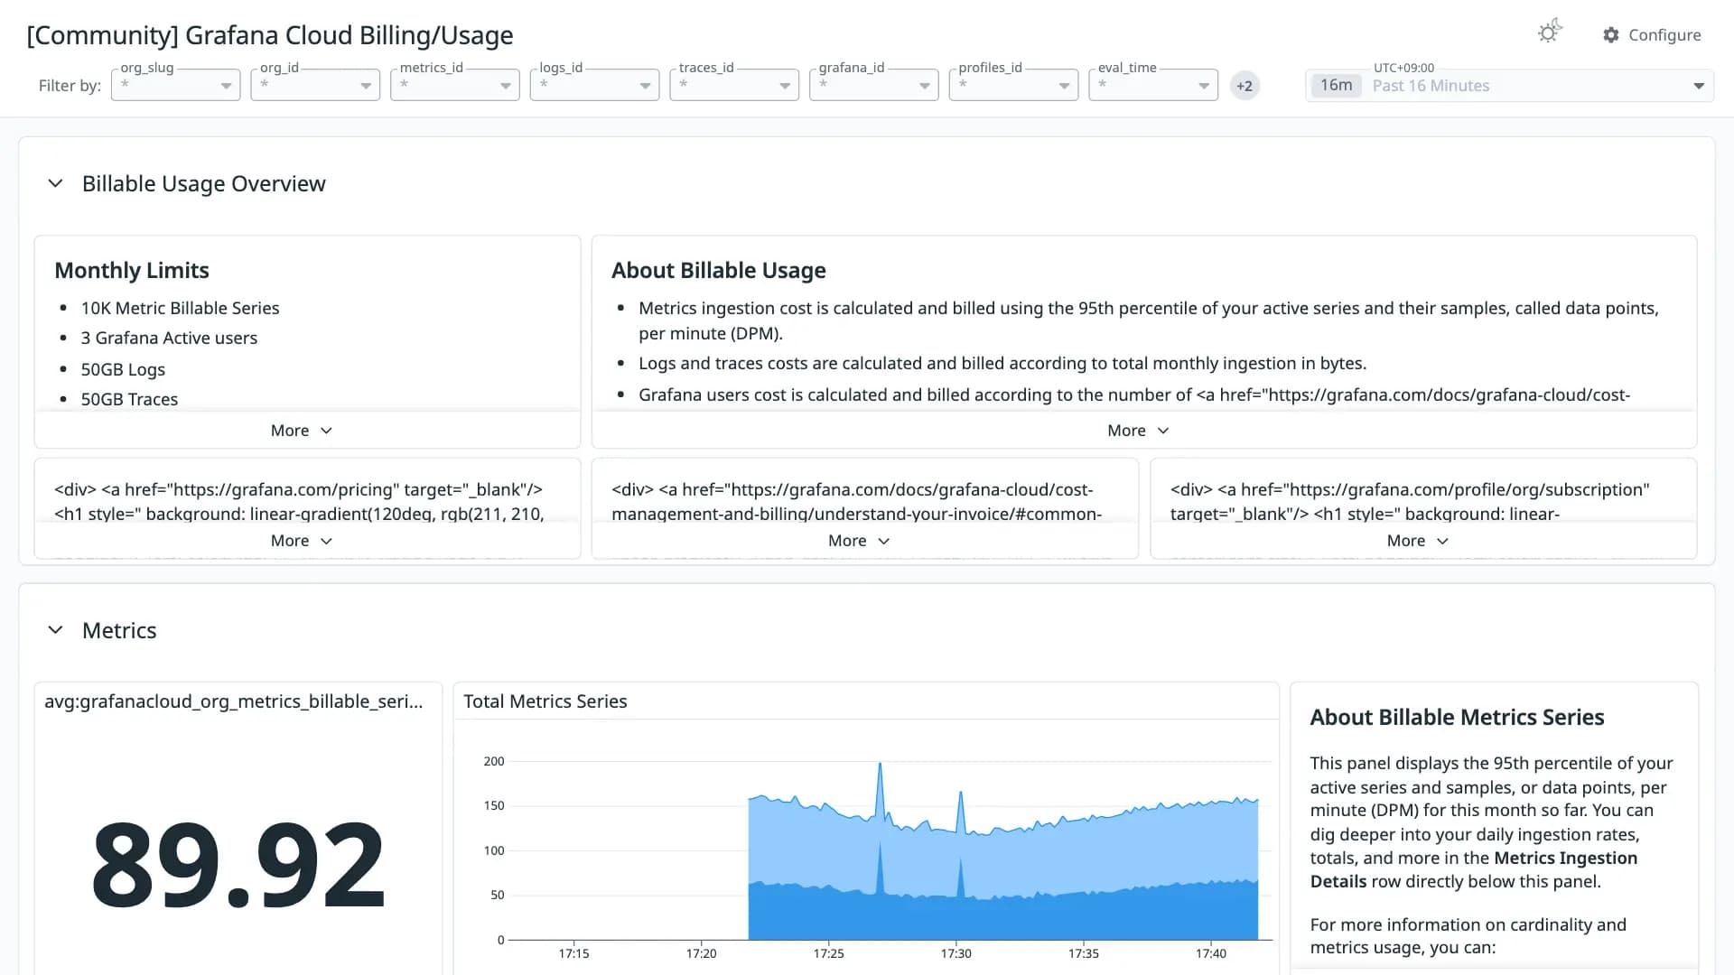Click the About Billable Usage heading
This screenshot has height=975, width=1734.
pyautogui.click(x=719, y=271)
